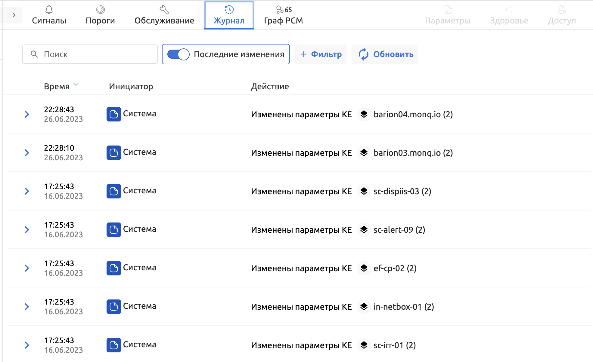Click the layers icon next to barion03.monq.io
This screenshot has height=362, width=593.
pos(364,153)
